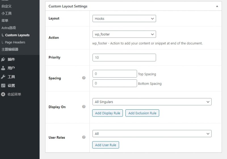This screenshot has width=227, height=159.
Task: Collapse the Custom Layout Settings panel
Action: coord(217,6)
